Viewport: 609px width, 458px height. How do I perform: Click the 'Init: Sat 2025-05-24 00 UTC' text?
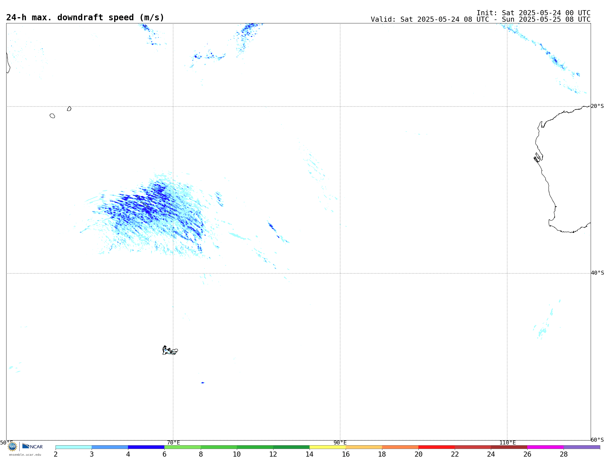(533, 13)
